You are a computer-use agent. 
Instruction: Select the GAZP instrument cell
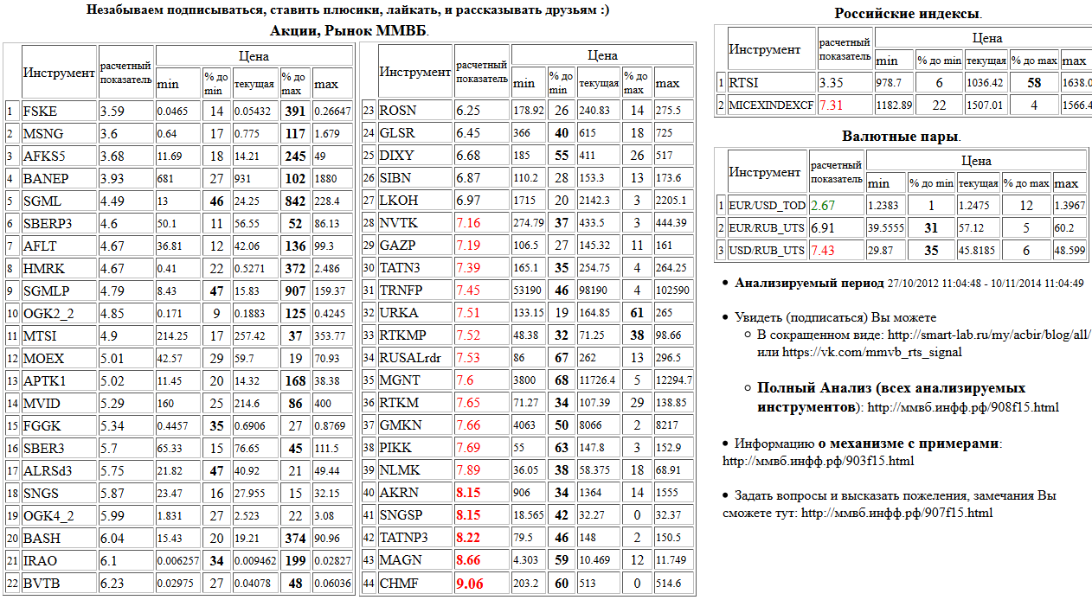pos(397,246)
